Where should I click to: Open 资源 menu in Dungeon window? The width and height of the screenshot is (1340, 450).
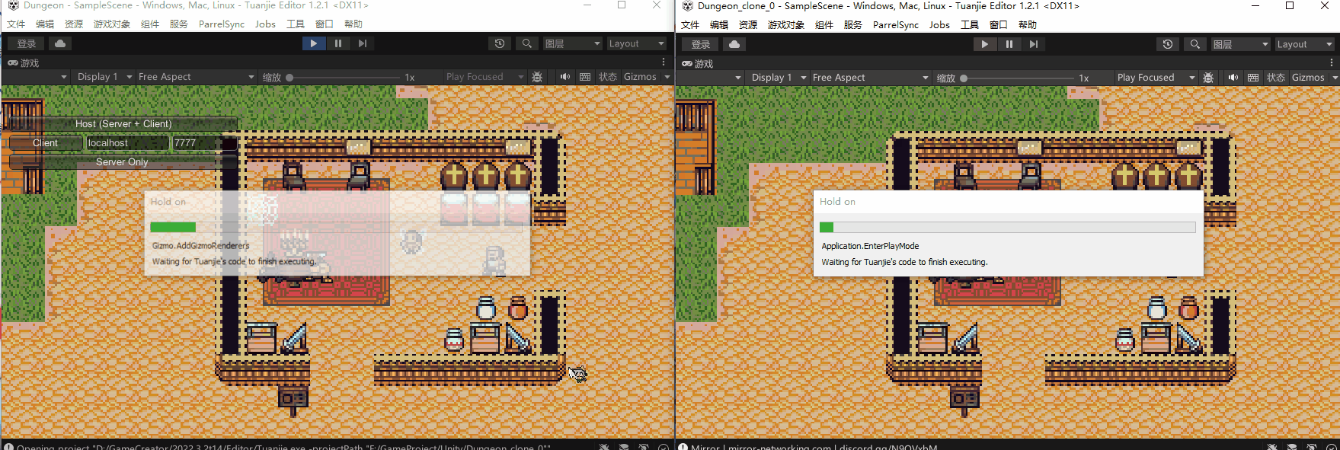(74, 24)
